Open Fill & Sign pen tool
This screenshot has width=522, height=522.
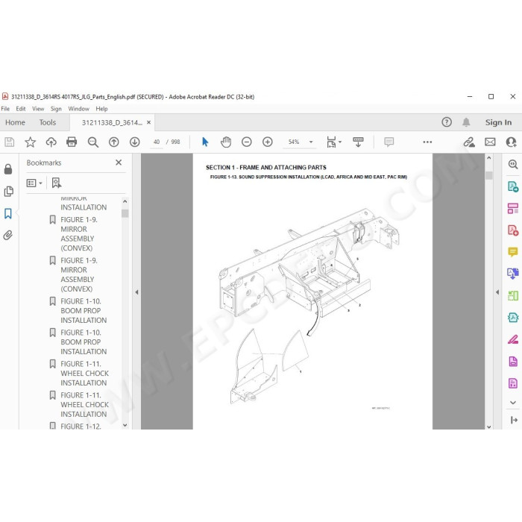point(513,339)
